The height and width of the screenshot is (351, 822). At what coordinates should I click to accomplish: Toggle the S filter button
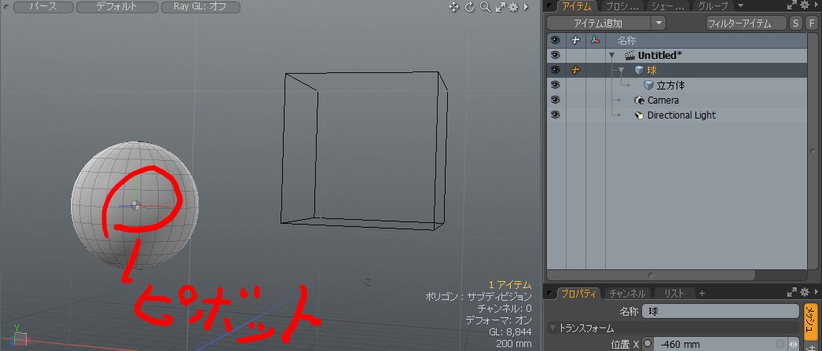(x=796, y=23)
